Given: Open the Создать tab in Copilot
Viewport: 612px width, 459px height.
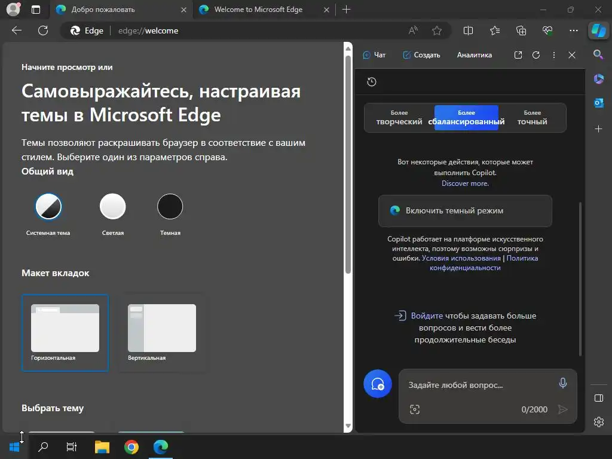Looking at the screenshot, I should [x=421, y=55].
